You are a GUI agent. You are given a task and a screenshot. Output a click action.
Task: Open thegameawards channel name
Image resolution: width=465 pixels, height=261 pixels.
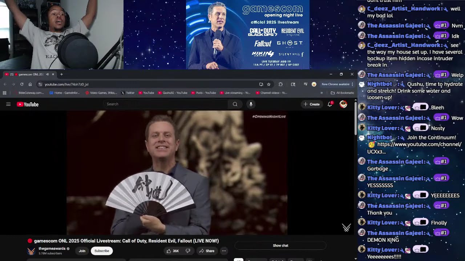click(52, 249)
